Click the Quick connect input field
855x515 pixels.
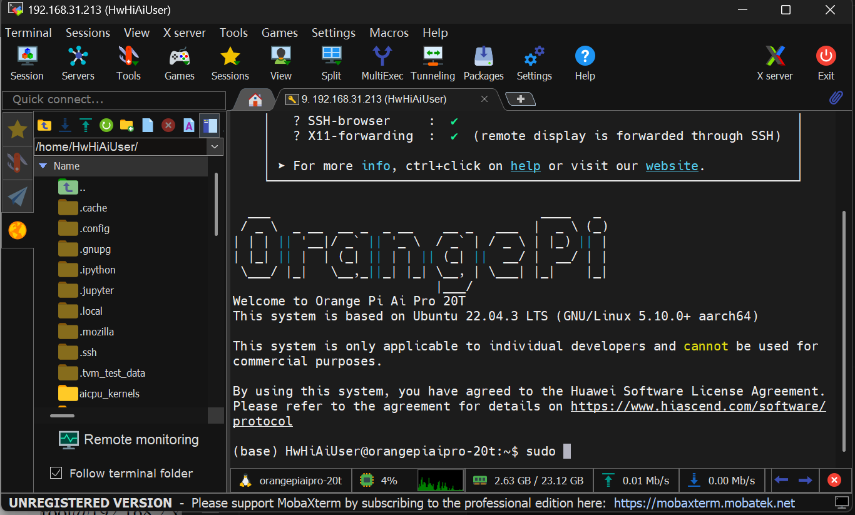point(114,99)
